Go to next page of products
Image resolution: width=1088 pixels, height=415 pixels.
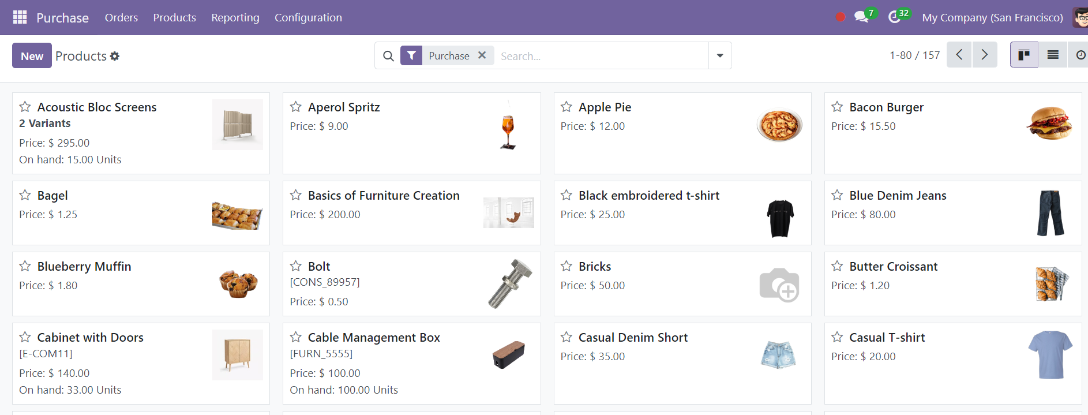coord(985,55)
